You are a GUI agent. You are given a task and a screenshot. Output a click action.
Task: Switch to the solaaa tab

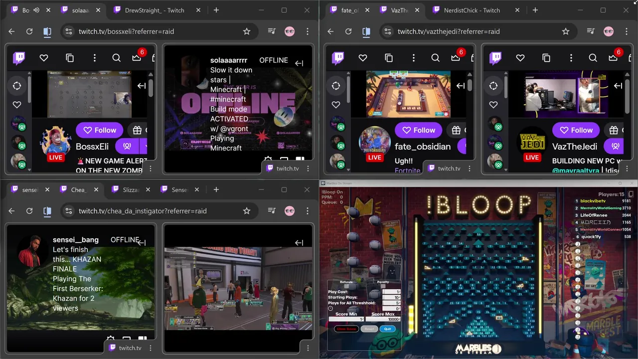tap(80, 10)
